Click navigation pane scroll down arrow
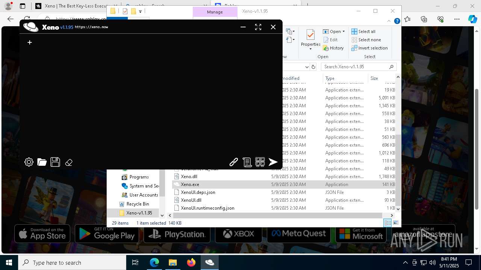Viewport: 481px width, 270px height. (x=162, y=215)
